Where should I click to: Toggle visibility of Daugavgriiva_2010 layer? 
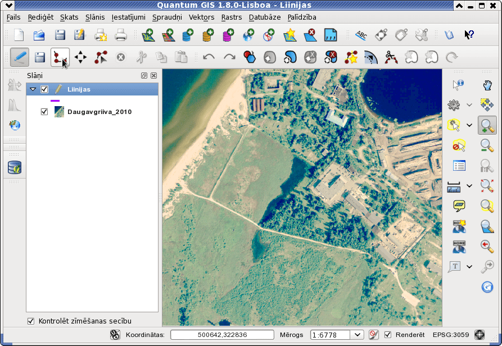[44, 112]
